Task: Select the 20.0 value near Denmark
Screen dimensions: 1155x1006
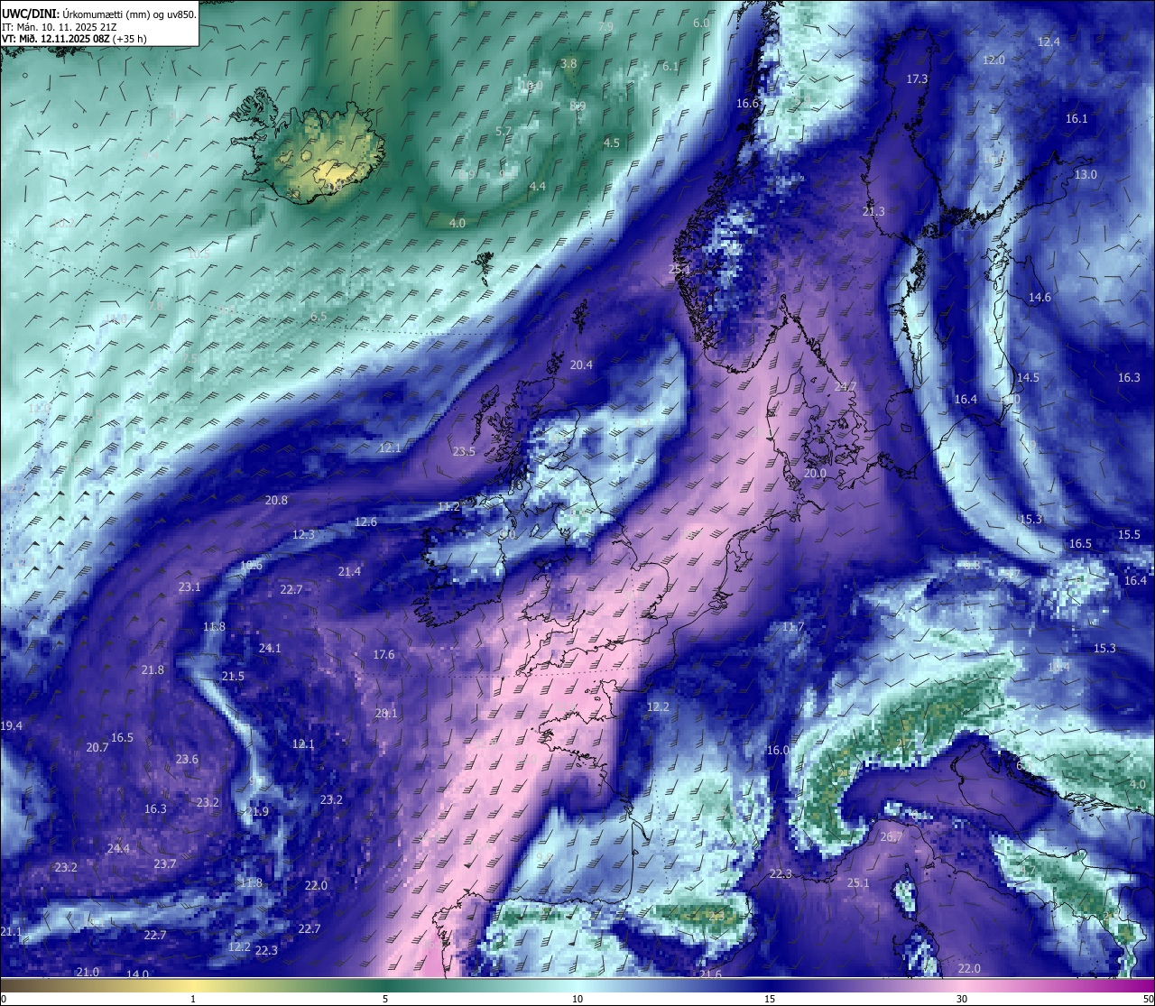Action: pyautogui.click(x=815, y=473)
